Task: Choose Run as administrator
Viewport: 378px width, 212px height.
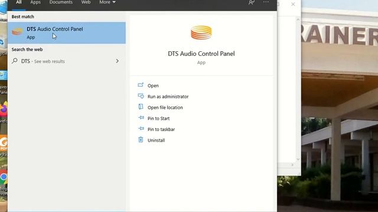Action: [168, 97]
